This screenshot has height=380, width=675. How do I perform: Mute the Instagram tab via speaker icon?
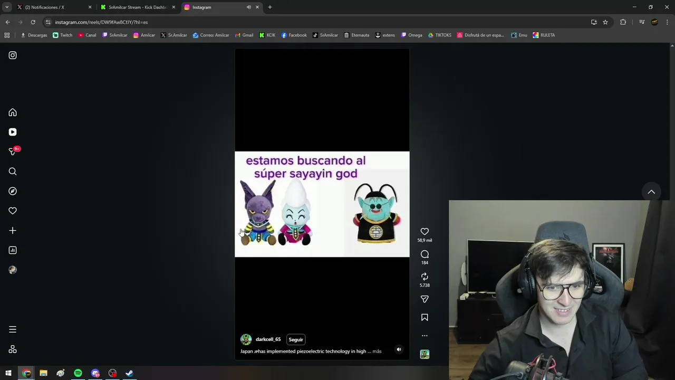click(x=248, y=7)
